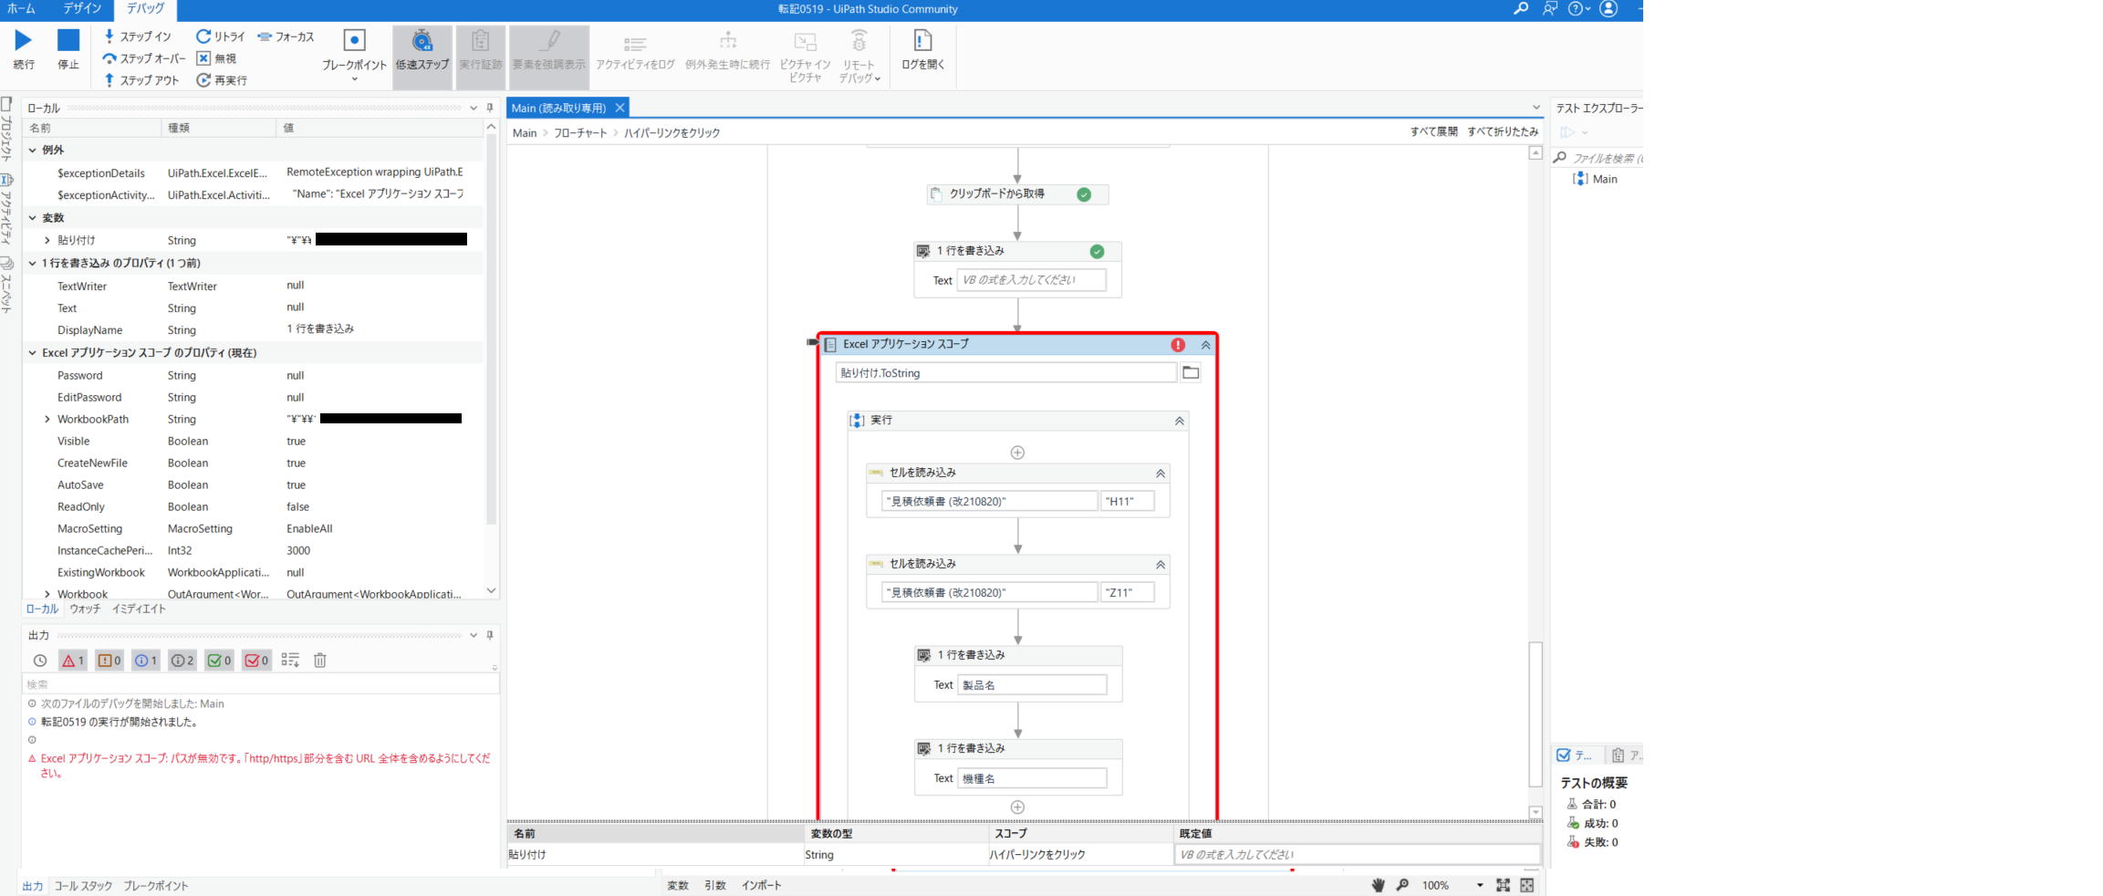Click the feedback icon in the title bar
This screenshot has width=2103, height=896.
point(1550,9)
